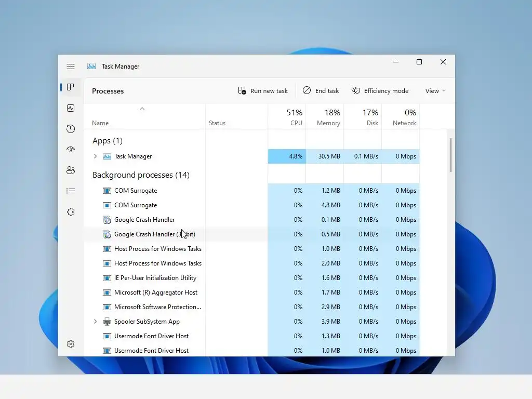
Task: Open the Details sidebar tab
Action: pyautogui.click(x=71, y=191)
